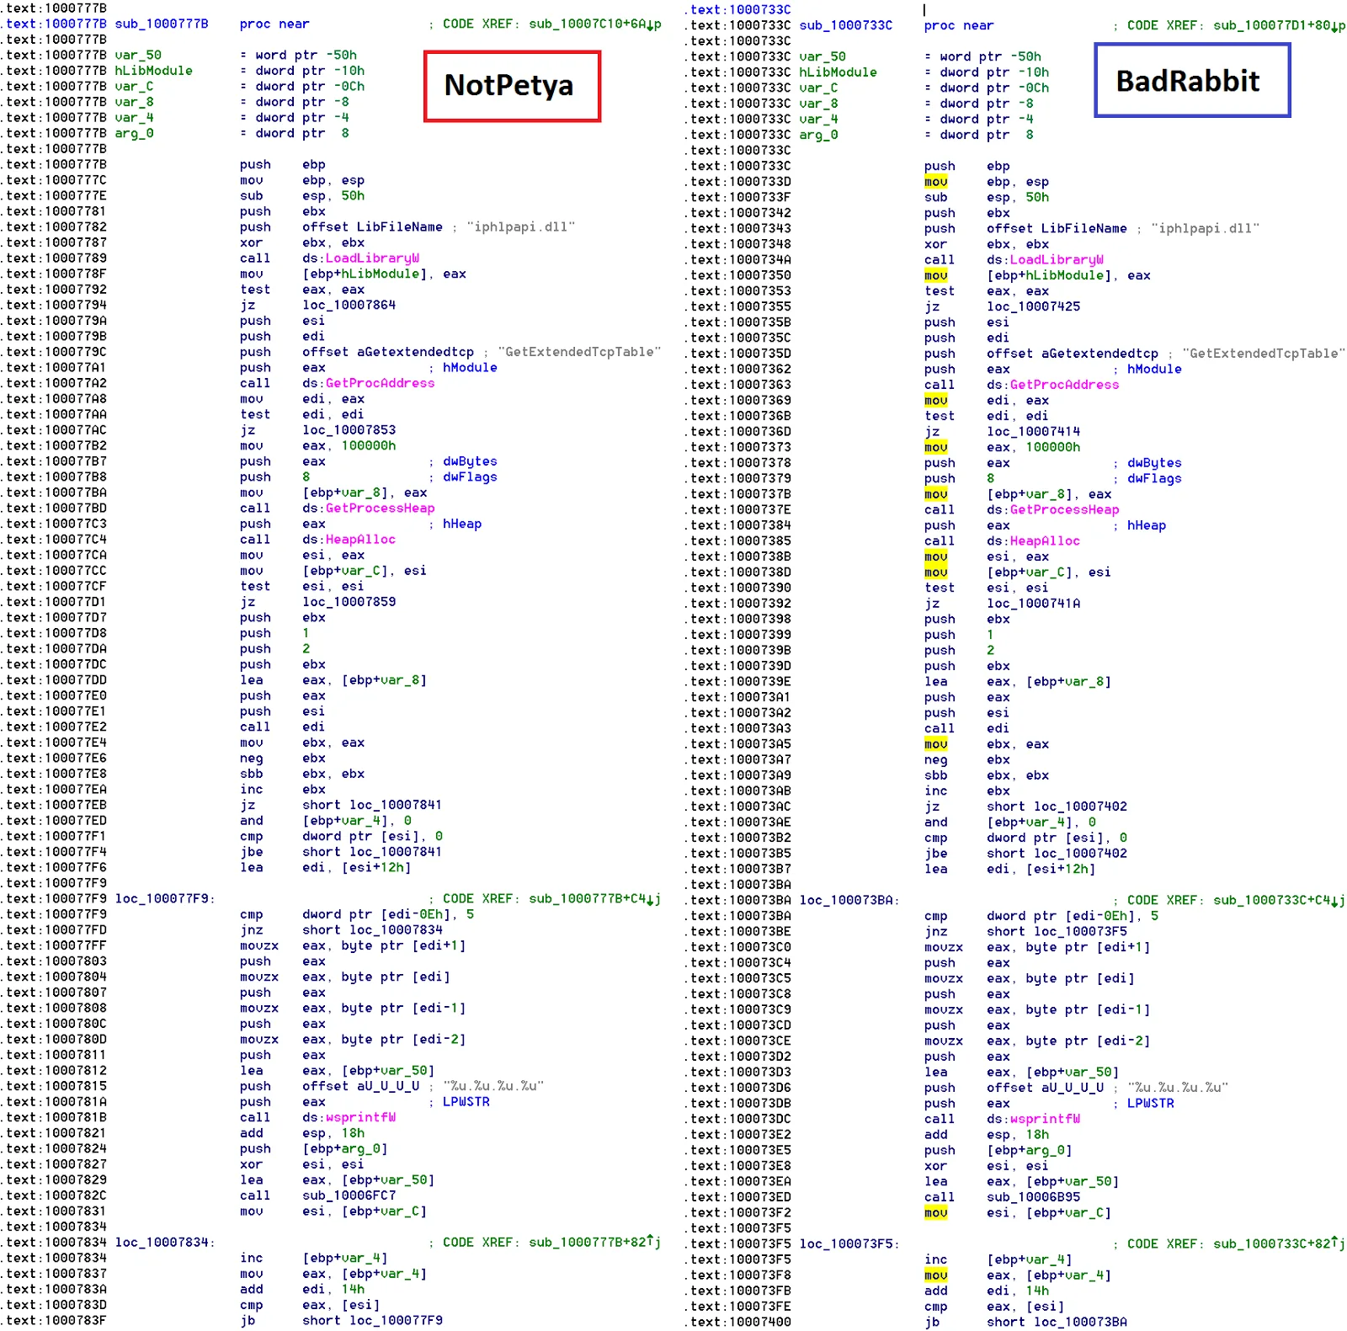Screen dimensions: 1347x1331
Task: Click the "GetExtendedTcpTable" string comment in BadRabbit listing
Action: click(1264, 354)
